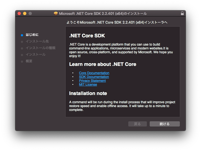Click the 戻る (Back) button
This screenshot has width=201, height=151.
[x=137, y=124]
